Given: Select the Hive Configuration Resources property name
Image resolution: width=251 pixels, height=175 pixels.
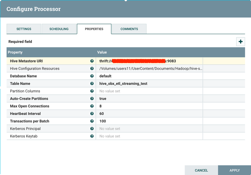Looking at the screenshot, I should (x=35, y=68).
